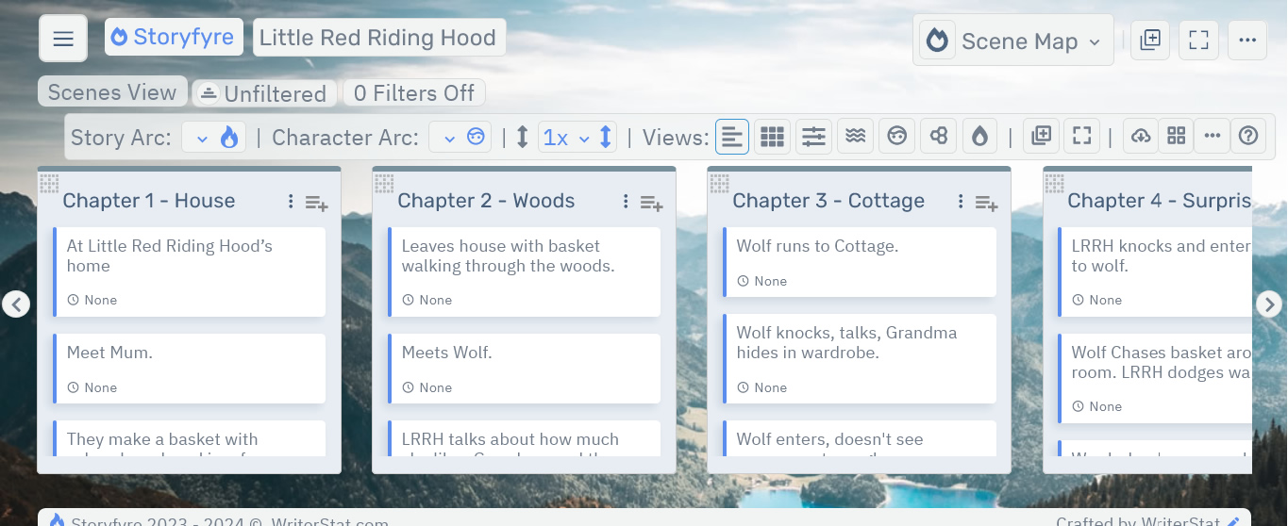The height and width of the screenshot is (526, 1288).
Task: Add a scene to Chapter 2 - Woods
Action: [x=651, y=203]
